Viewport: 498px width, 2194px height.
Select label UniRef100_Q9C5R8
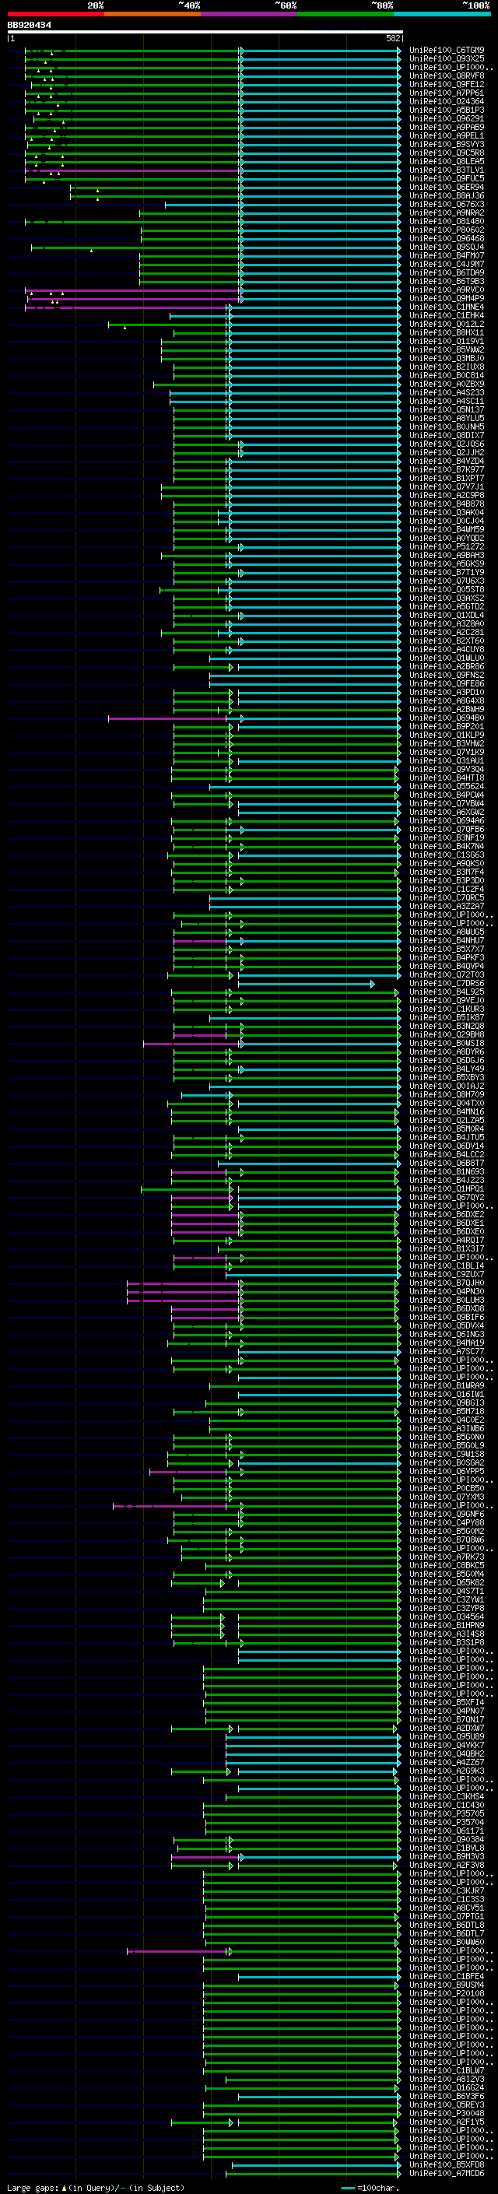pyautogui.click(x=447, y=153)
